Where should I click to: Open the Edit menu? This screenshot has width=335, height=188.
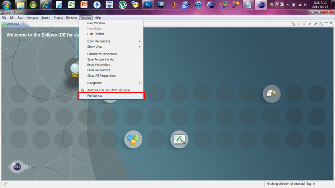tap(12, 18)
